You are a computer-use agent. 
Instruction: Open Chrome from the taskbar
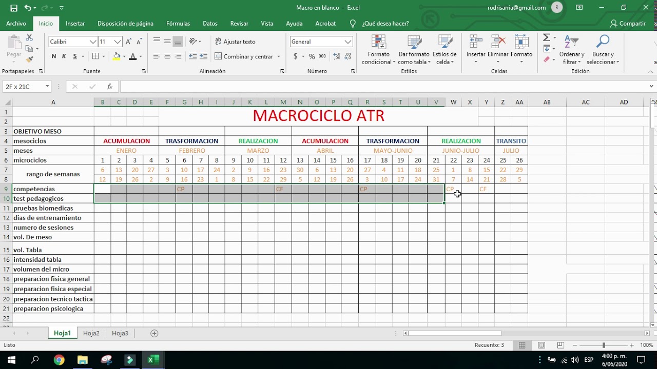(59, 360)
